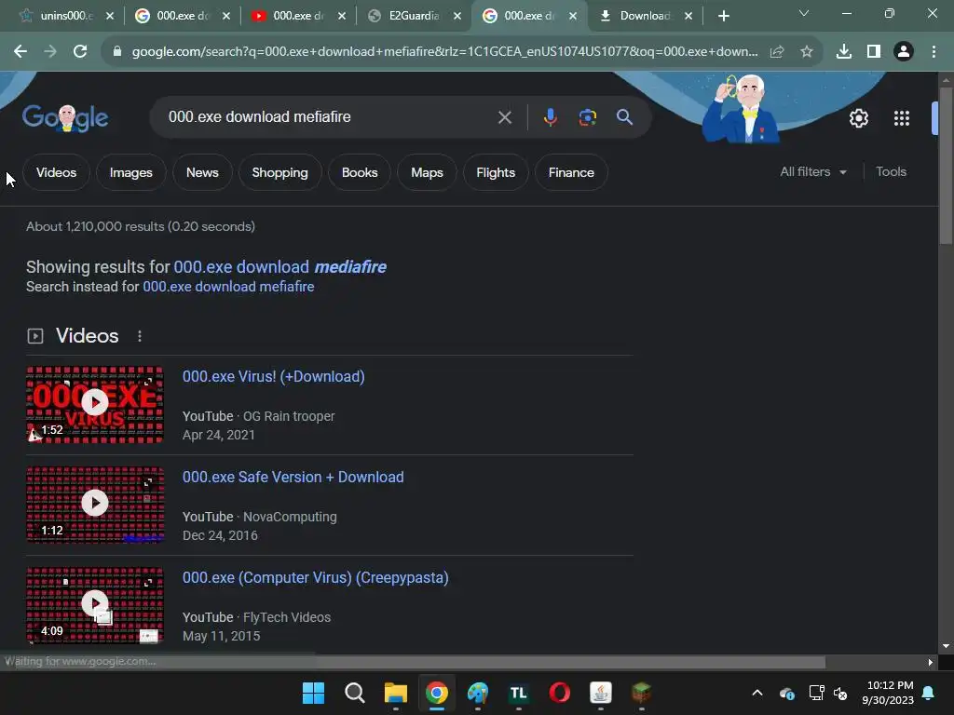The width and height of the screenshot is (954, 715).
Task: Open notification bell in system tray
Action: pyautogui.click(x=929, y=693)
